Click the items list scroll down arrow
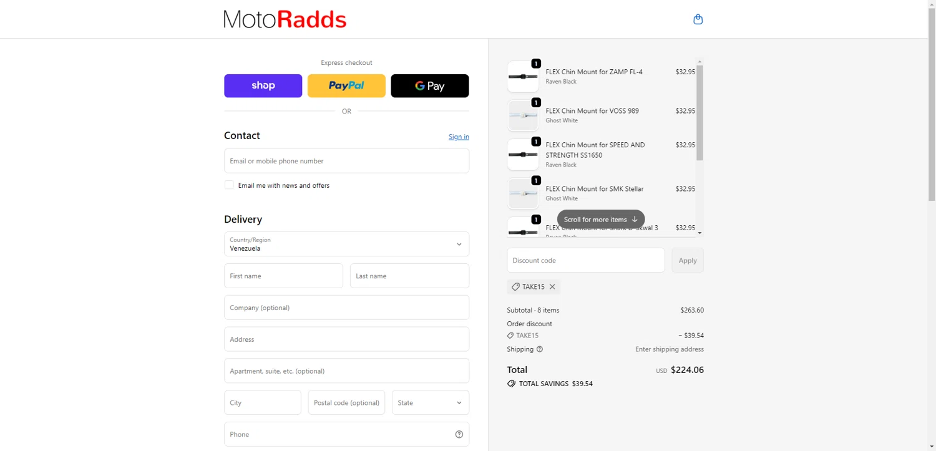The image size is (936, 451). tap(700, 233)
